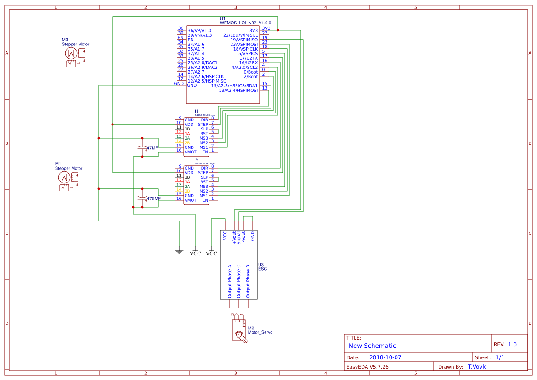Select the 47SMF capacitor symbol
Image resolution: width=537 pixels, height=380 pixels.
142,198
